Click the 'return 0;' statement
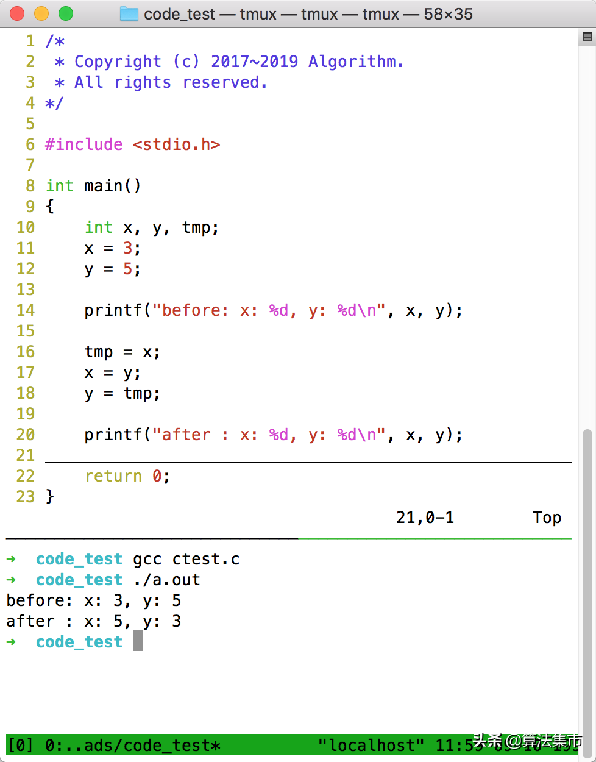The height and width of the screenshot is (762, 596). tap(127, 476)
